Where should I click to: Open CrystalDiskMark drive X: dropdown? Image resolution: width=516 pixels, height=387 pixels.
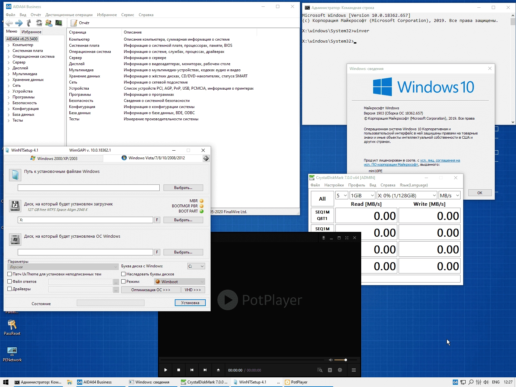coord(407,195)
